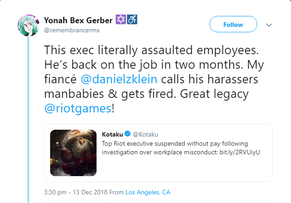
Task: Click the Kotaku account name
Action: tap(112, 134)
